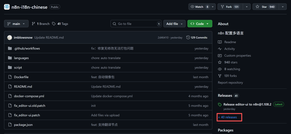Open the 41 Tags link
This screenshot has height=134, width=291.
60,24
